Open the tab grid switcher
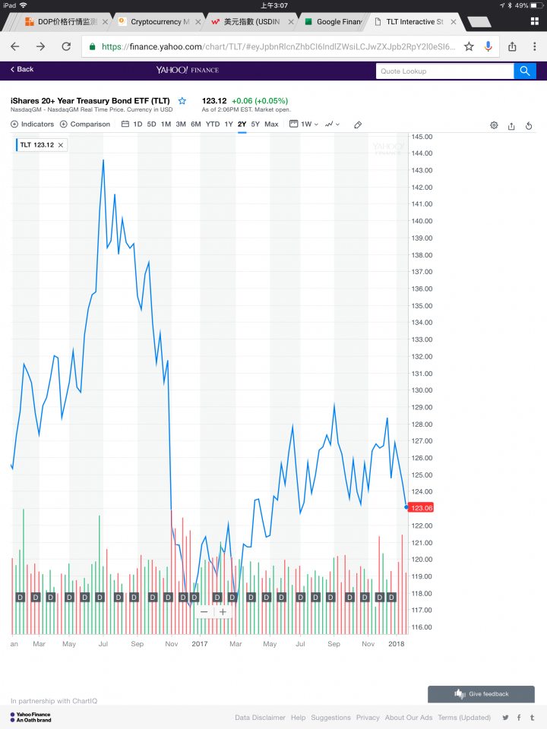Screen dimensions: 547x729 point(534,21)
